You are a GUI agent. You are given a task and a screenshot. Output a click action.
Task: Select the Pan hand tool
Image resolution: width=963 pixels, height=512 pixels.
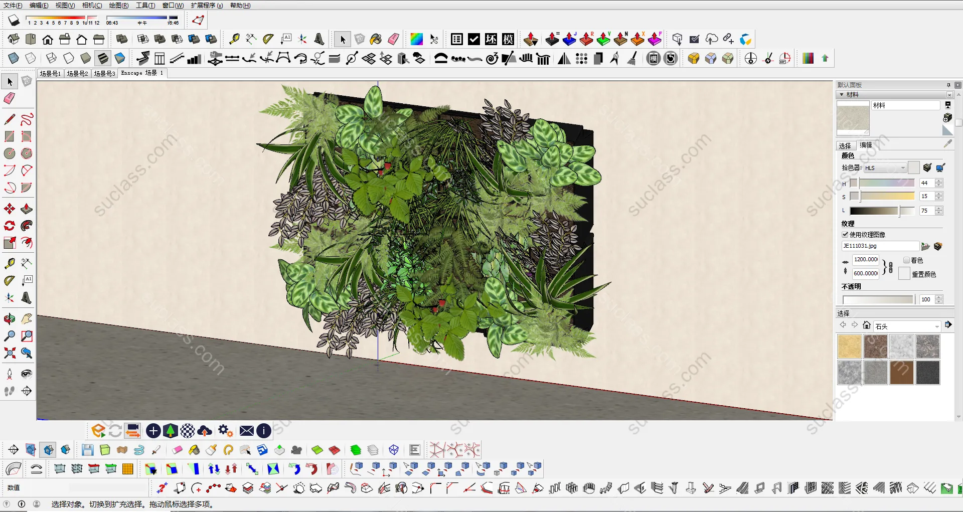click(27, 319)
